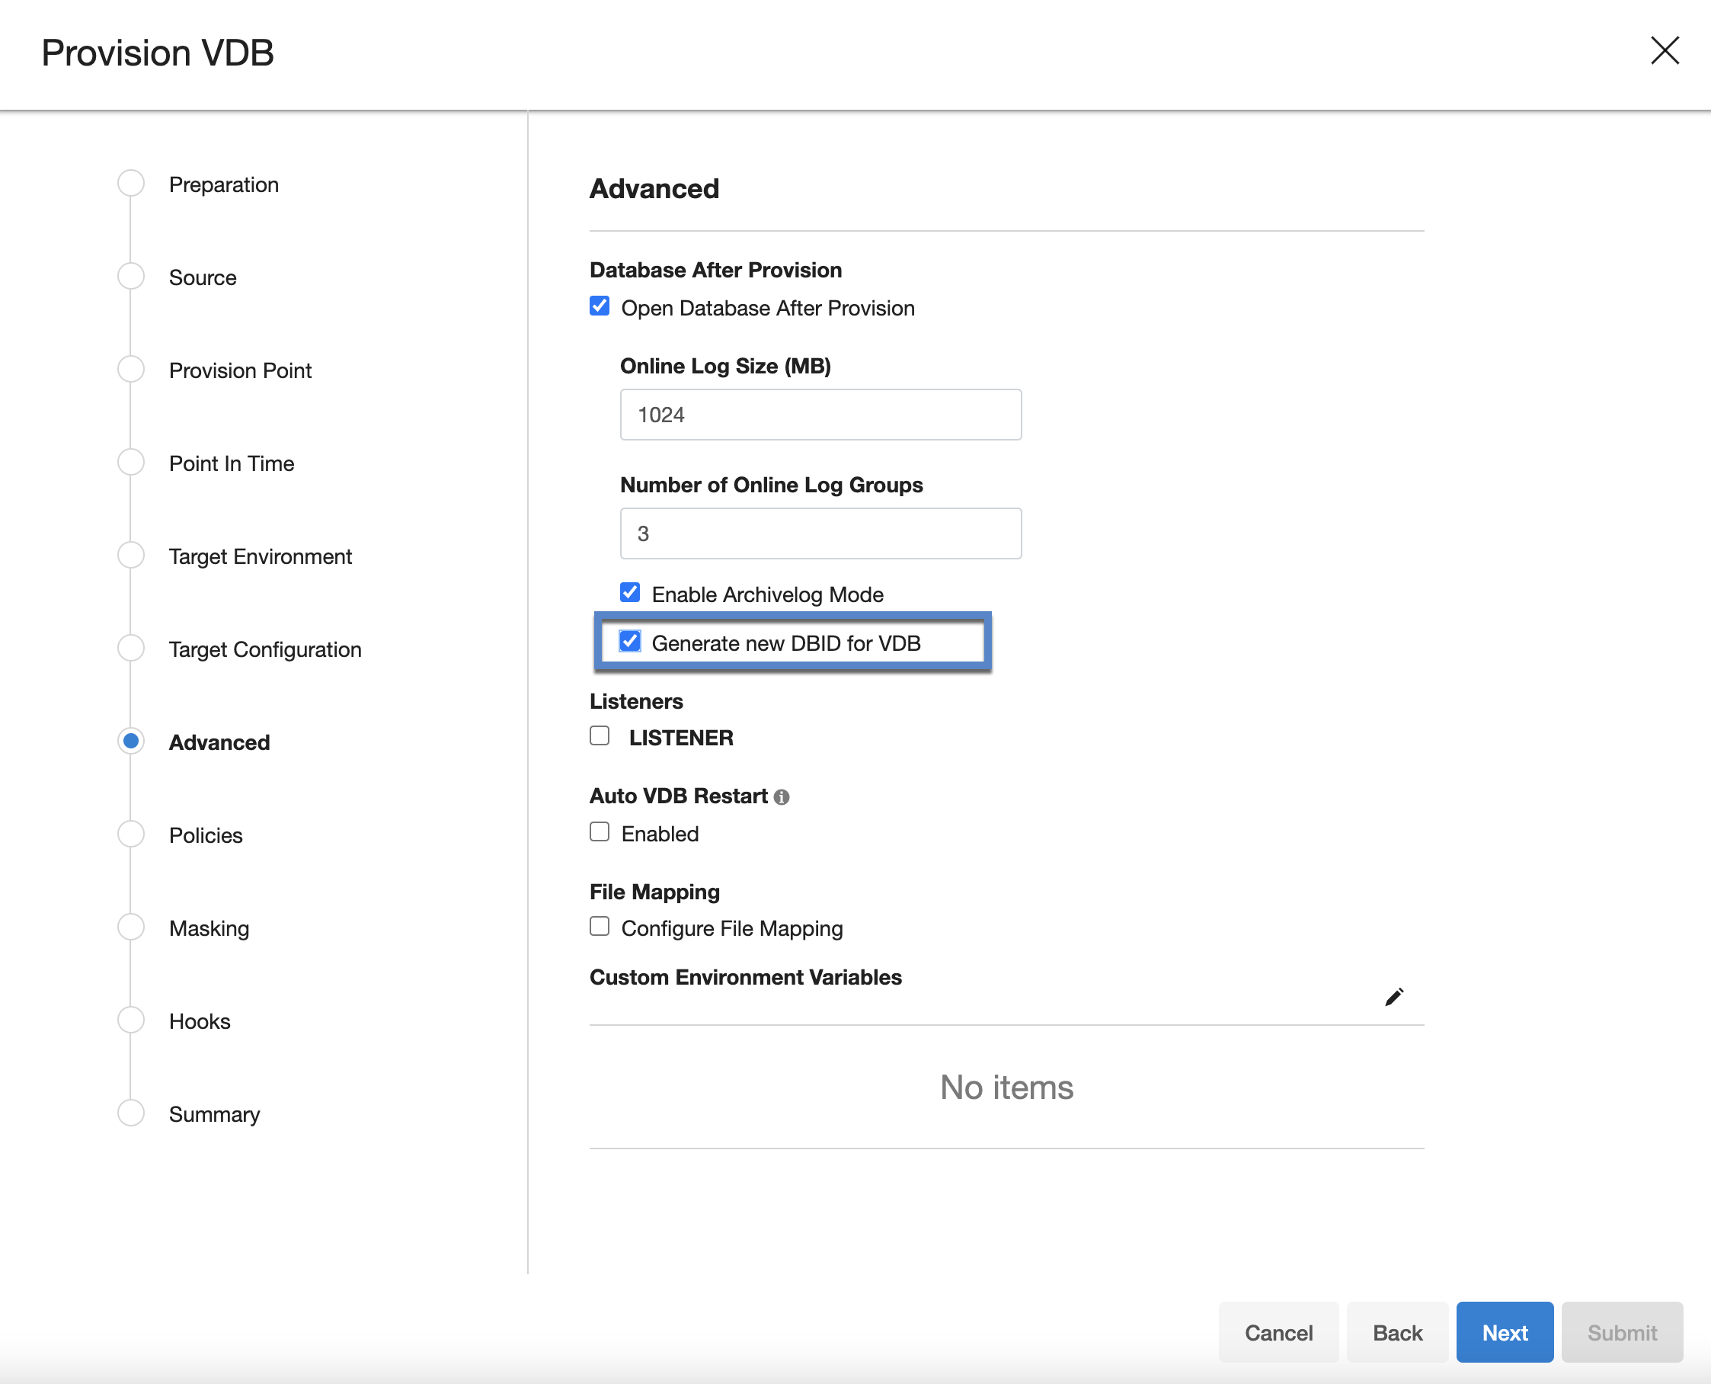Enable the LISTENER checkbox
The width and height of the screenshot is (1711, 1384).
[599, 735]
